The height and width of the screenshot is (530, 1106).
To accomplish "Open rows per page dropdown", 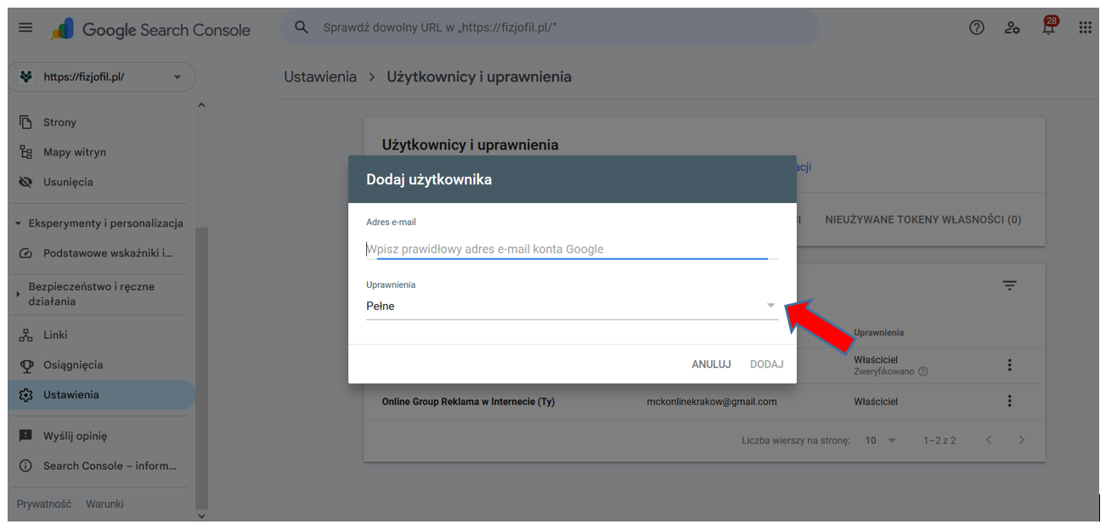I will (880, 441).
